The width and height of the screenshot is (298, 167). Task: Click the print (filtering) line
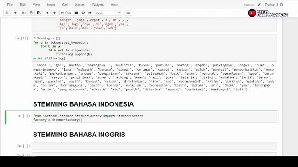(49, 58)
